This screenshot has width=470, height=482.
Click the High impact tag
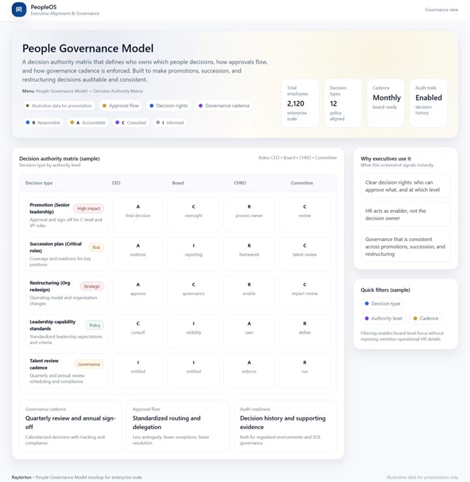pos(88,208)
